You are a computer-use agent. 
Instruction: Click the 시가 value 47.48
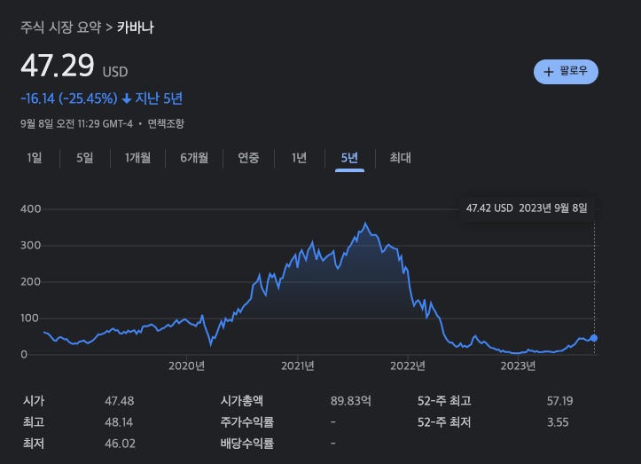coord(120,401)
